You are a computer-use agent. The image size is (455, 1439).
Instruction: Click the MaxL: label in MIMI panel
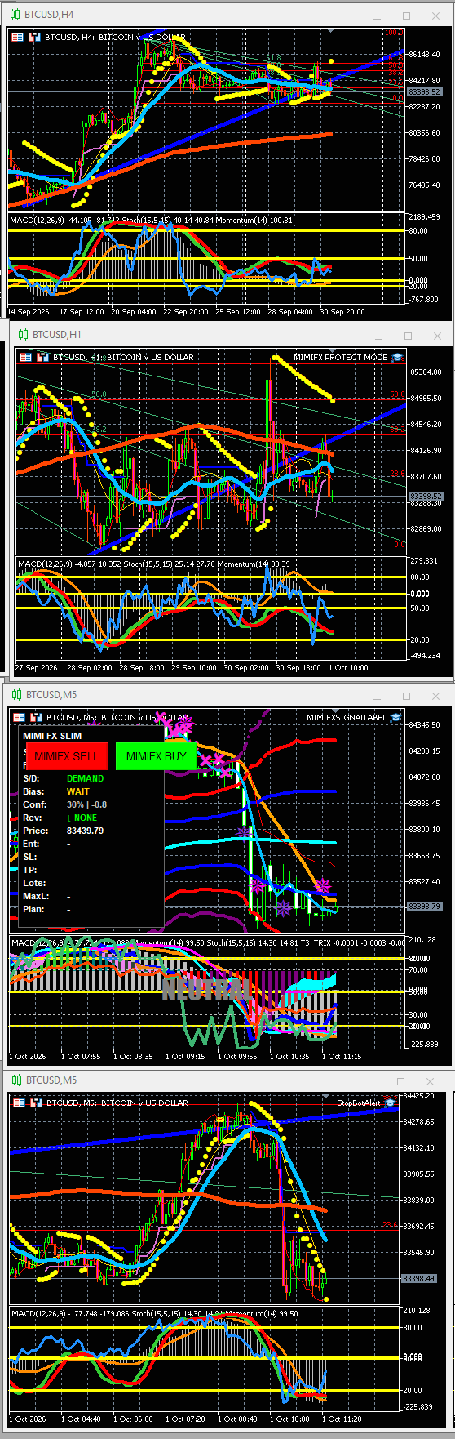pos(36,896)
